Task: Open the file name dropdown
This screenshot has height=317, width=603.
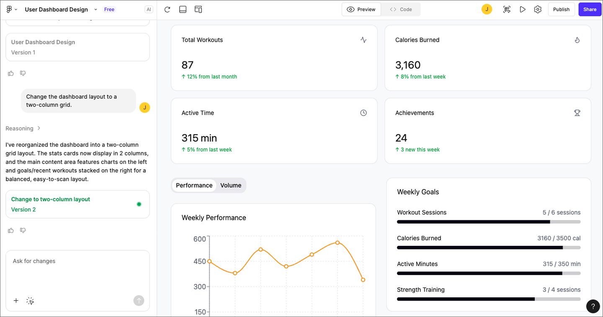Action: click(x=95, y=9)
